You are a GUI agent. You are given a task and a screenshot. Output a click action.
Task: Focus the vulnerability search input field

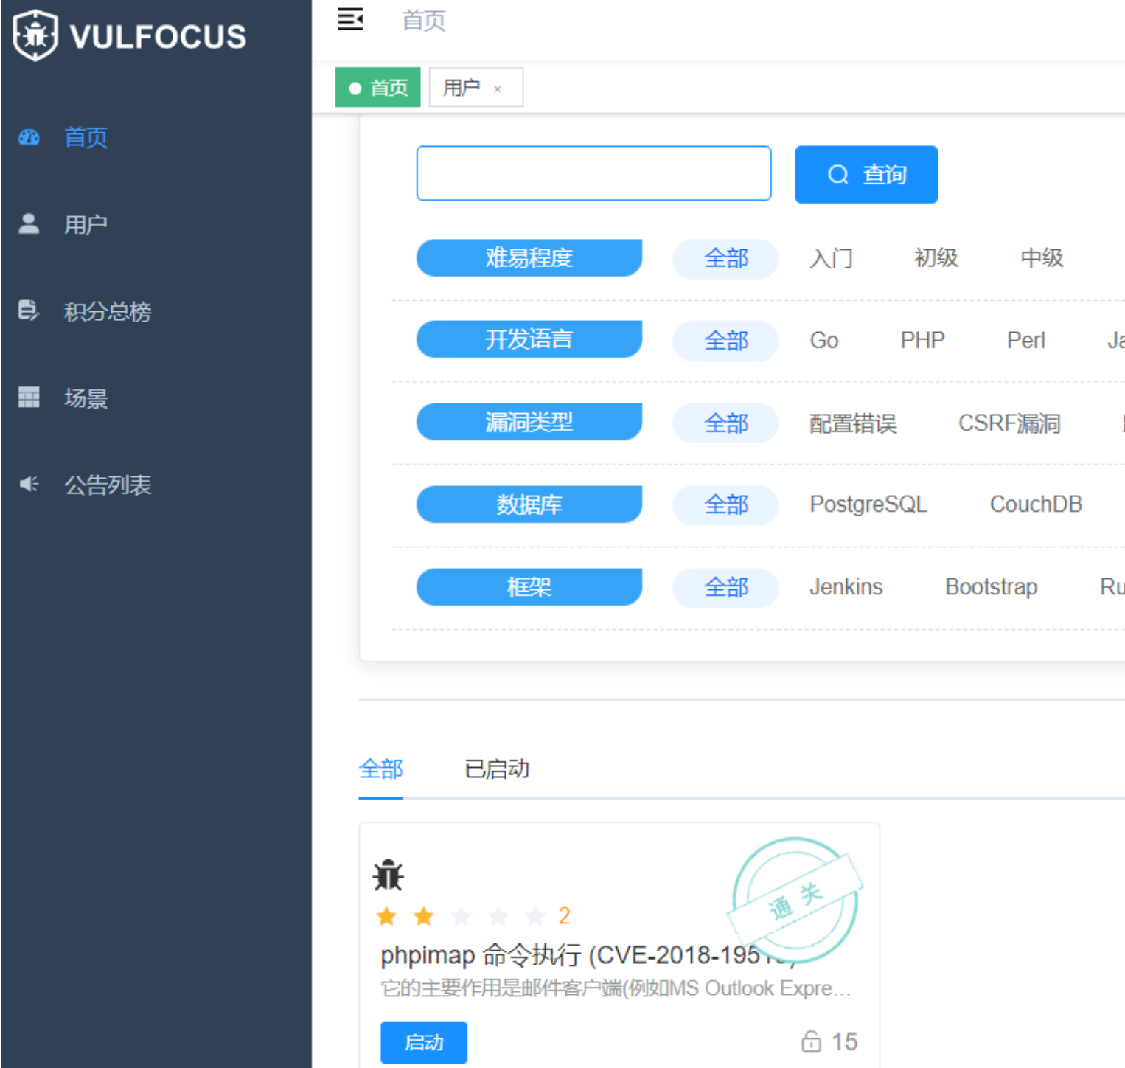pyautogui.click(x=593, y=173)
